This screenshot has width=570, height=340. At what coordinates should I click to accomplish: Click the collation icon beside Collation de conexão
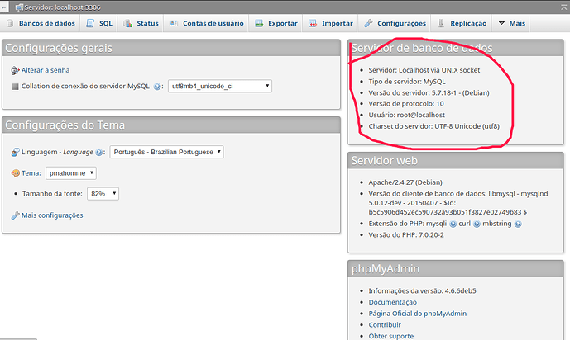click(x=15, y=87)
